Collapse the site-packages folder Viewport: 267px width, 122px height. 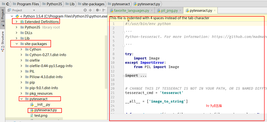click(17, 44)
